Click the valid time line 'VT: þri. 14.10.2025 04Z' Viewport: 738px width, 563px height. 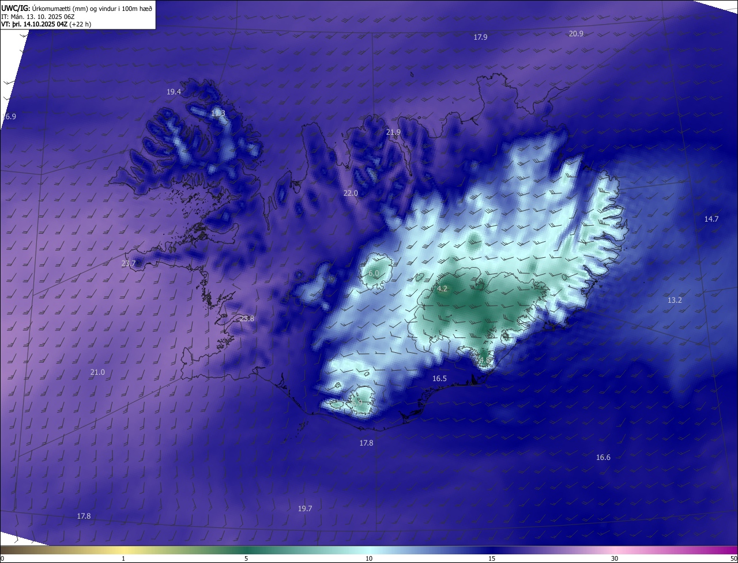(x=35, y=24)
